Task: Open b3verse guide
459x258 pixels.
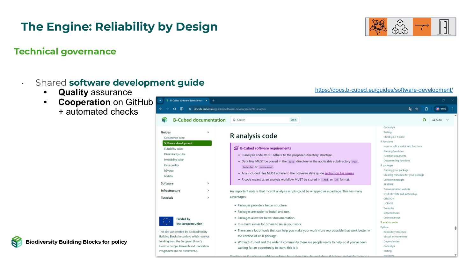Action: coord(169,170)
